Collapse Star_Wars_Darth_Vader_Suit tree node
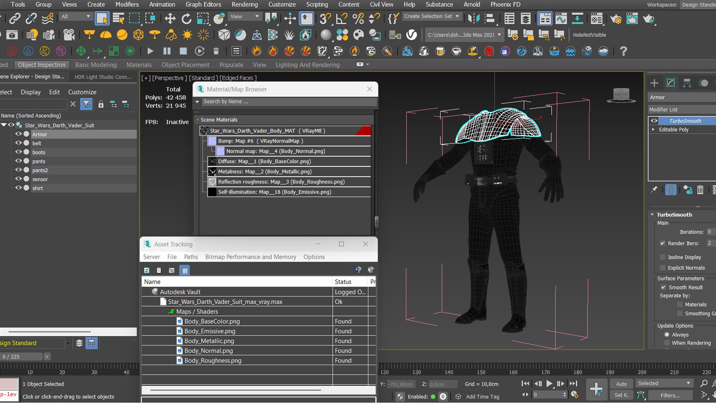 [4, 125]
